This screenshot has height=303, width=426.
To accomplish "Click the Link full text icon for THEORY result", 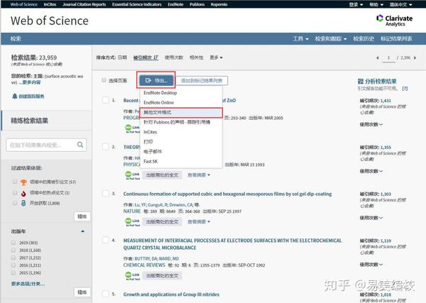I will tap(132, 175).
